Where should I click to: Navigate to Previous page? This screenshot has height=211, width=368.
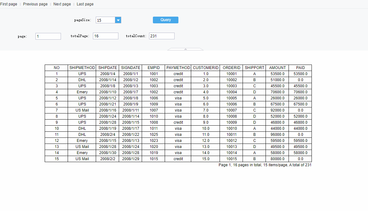[x=35, y=4]
